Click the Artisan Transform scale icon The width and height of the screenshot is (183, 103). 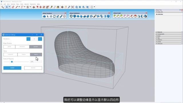[x=58, y=16]
